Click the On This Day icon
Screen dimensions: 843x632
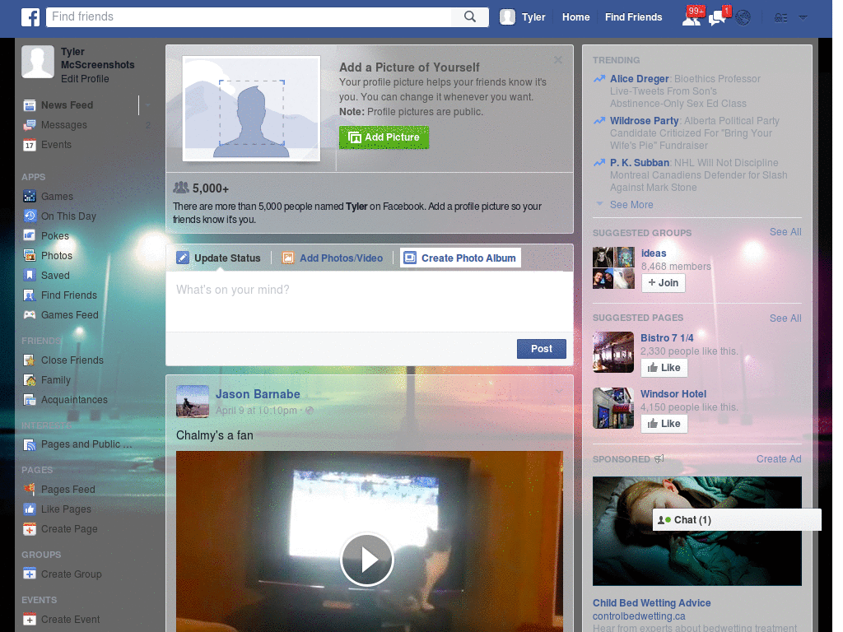pyautogui.click(x=30, y=216)
